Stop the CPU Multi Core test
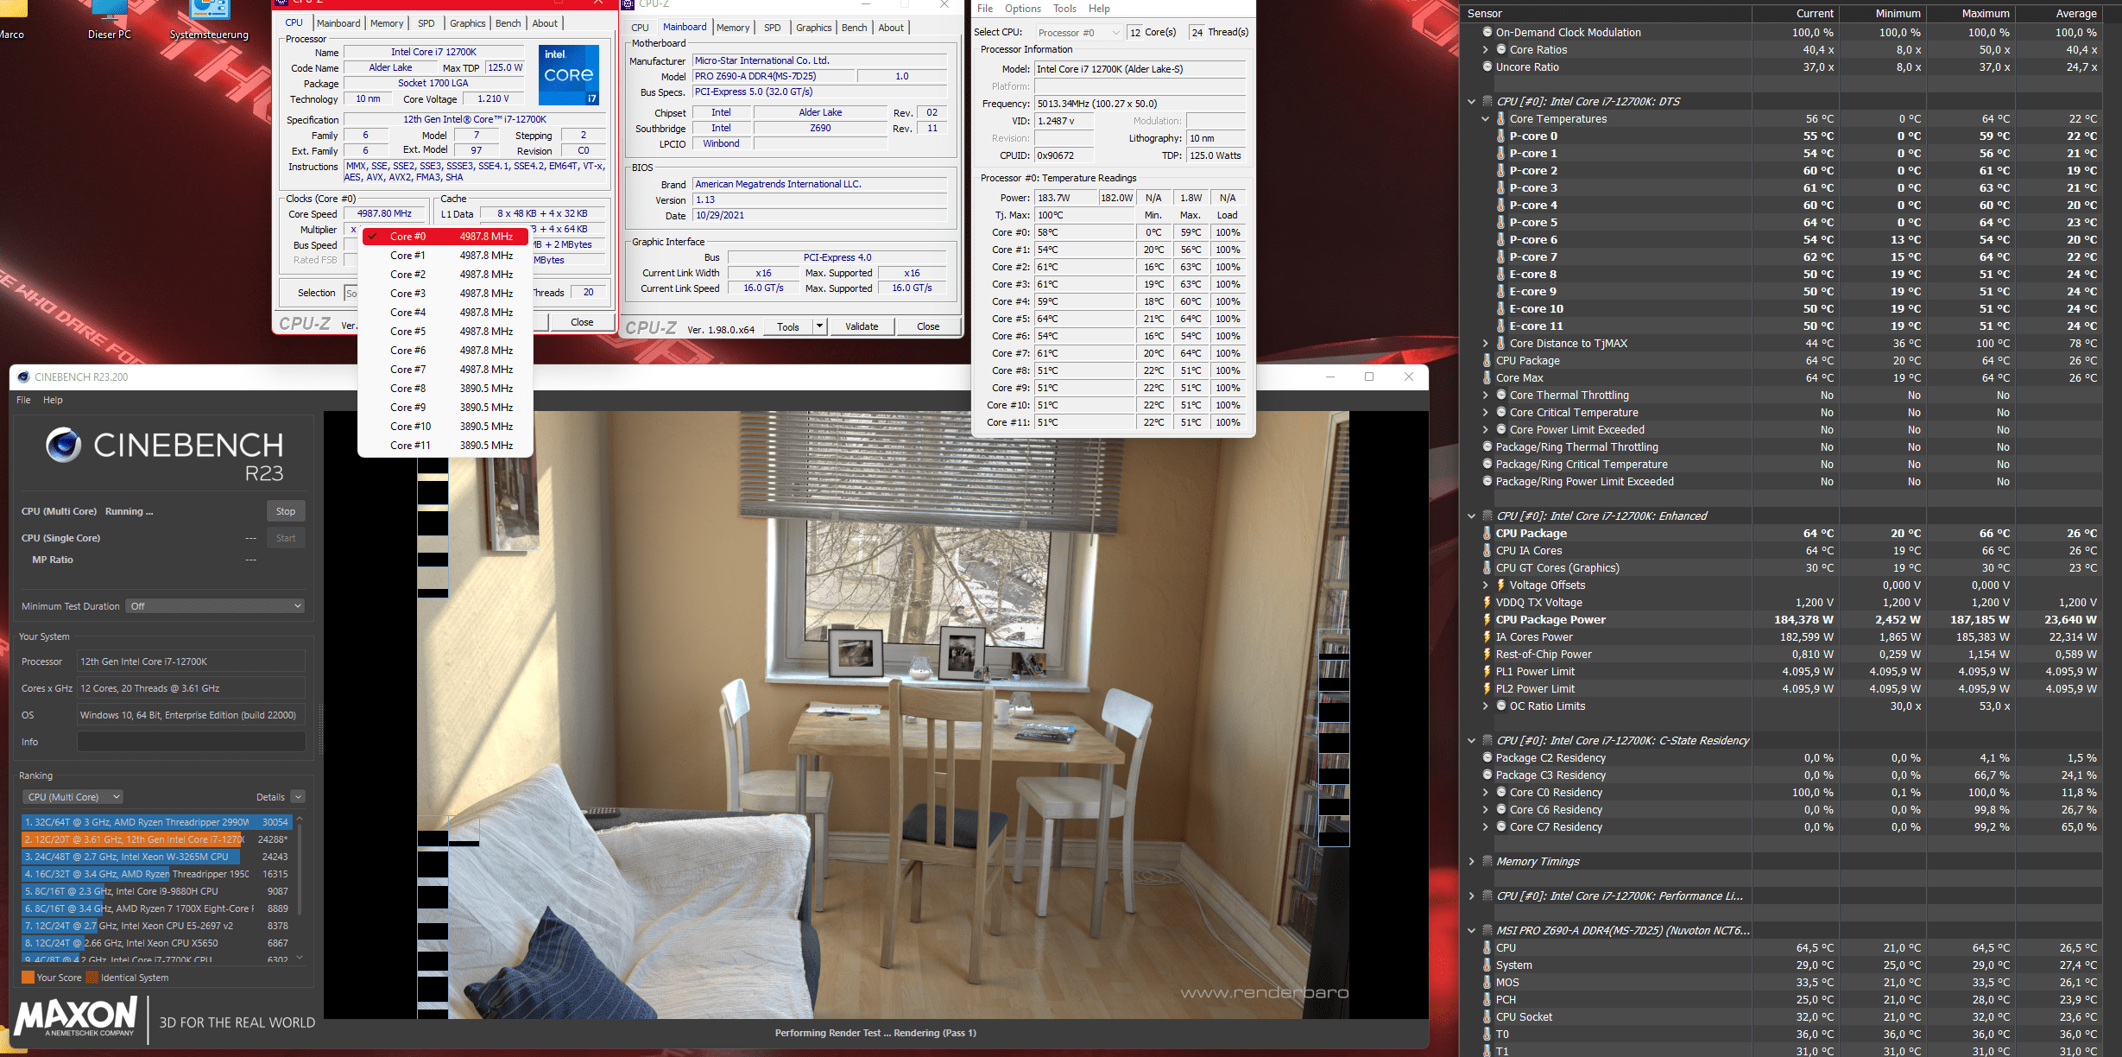 (286, 511)
